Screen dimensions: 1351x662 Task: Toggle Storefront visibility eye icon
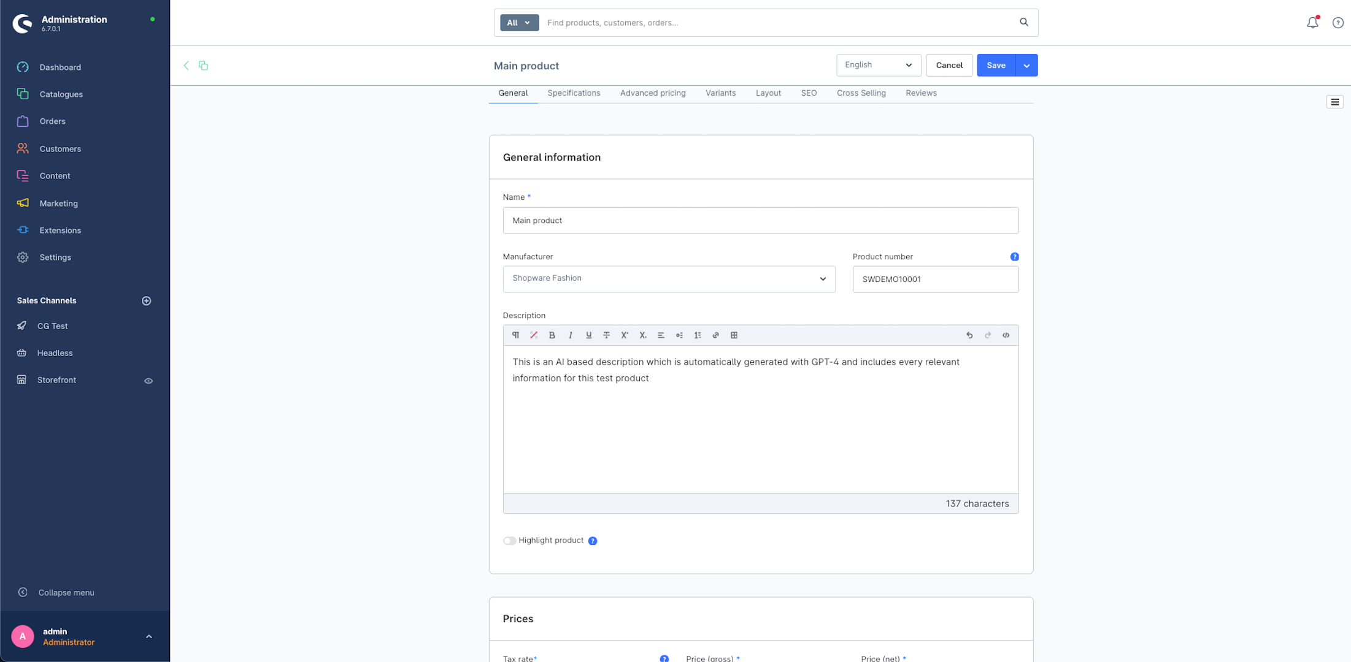click(148, 381)
